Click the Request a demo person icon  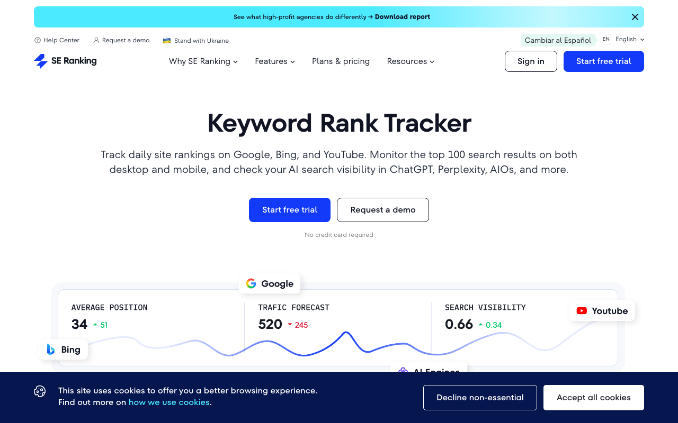[96, 40]
